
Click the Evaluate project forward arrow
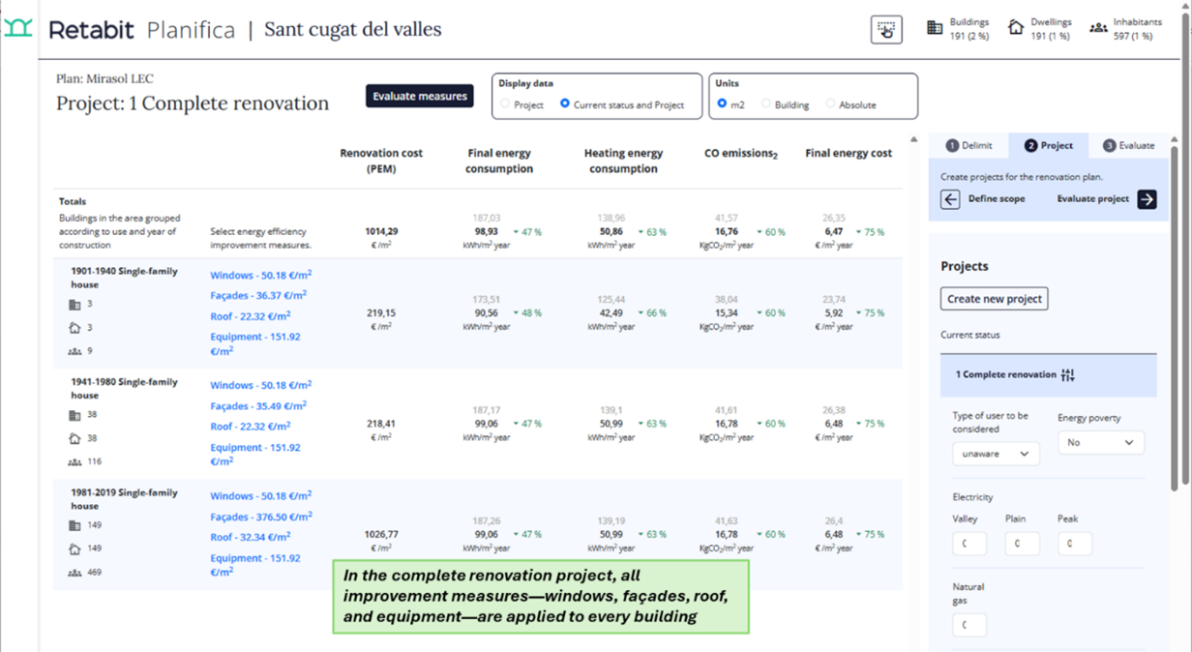(x=1147, y=199)
